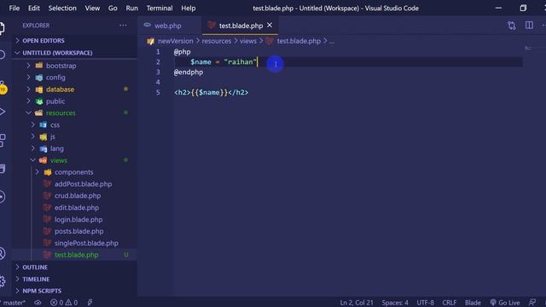Expand the NPM Scripts section

pos(75,291)
